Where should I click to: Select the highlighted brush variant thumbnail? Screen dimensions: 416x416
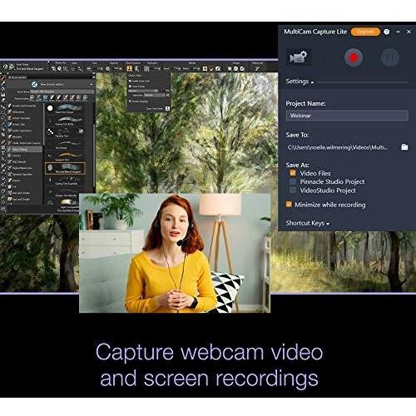[x=65, y=168]
